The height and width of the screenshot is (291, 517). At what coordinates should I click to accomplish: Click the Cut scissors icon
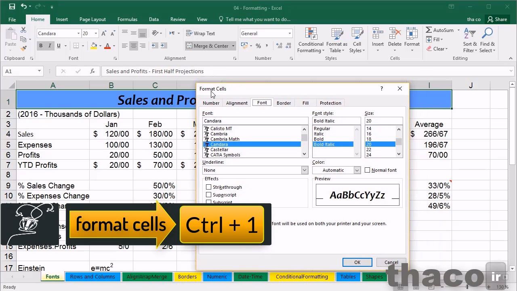click(x=23, y=30)
